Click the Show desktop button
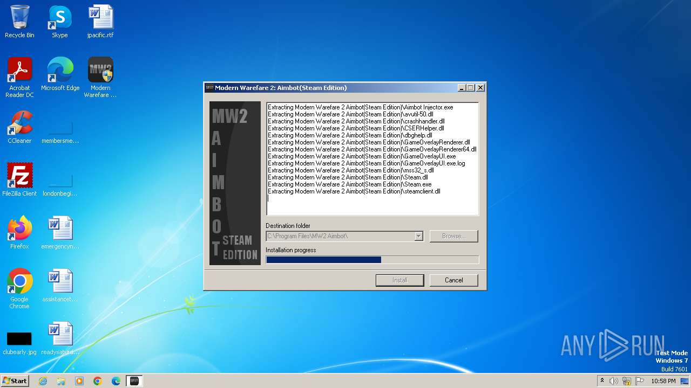Image resolution: width=691 pixels, height=388 pixels. tap(685, 381)
